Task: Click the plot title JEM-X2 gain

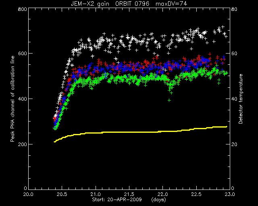Action: 90,4
